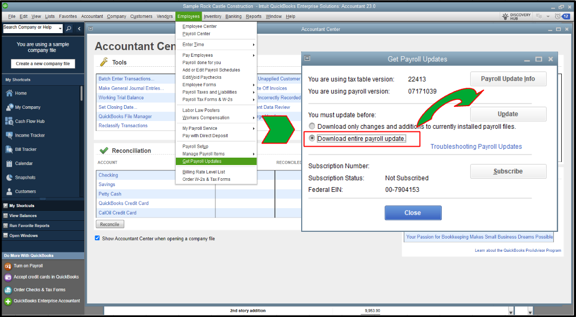Open Troubleshooting Payroll Updates link
The image size is (576, 317).
(476, 146)
